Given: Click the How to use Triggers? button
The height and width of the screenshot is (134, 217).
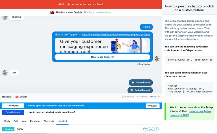Looking at the screenshot, I should 102,57.
